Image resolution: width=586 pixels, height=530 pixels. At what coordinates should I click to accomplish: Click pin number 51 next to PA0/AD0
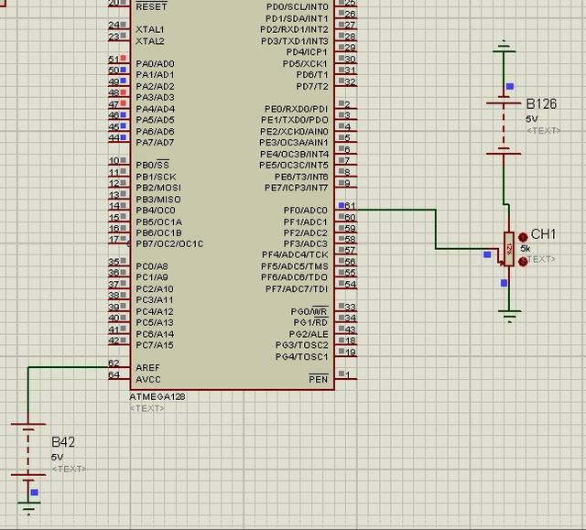click(x=114, y=59)
